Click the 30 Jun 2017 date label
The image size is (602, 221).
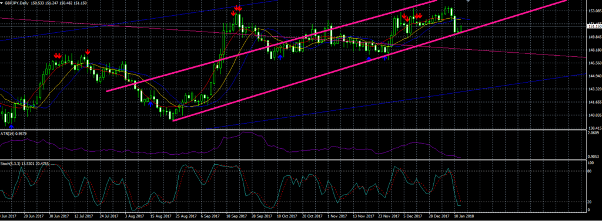click(59, 216)
